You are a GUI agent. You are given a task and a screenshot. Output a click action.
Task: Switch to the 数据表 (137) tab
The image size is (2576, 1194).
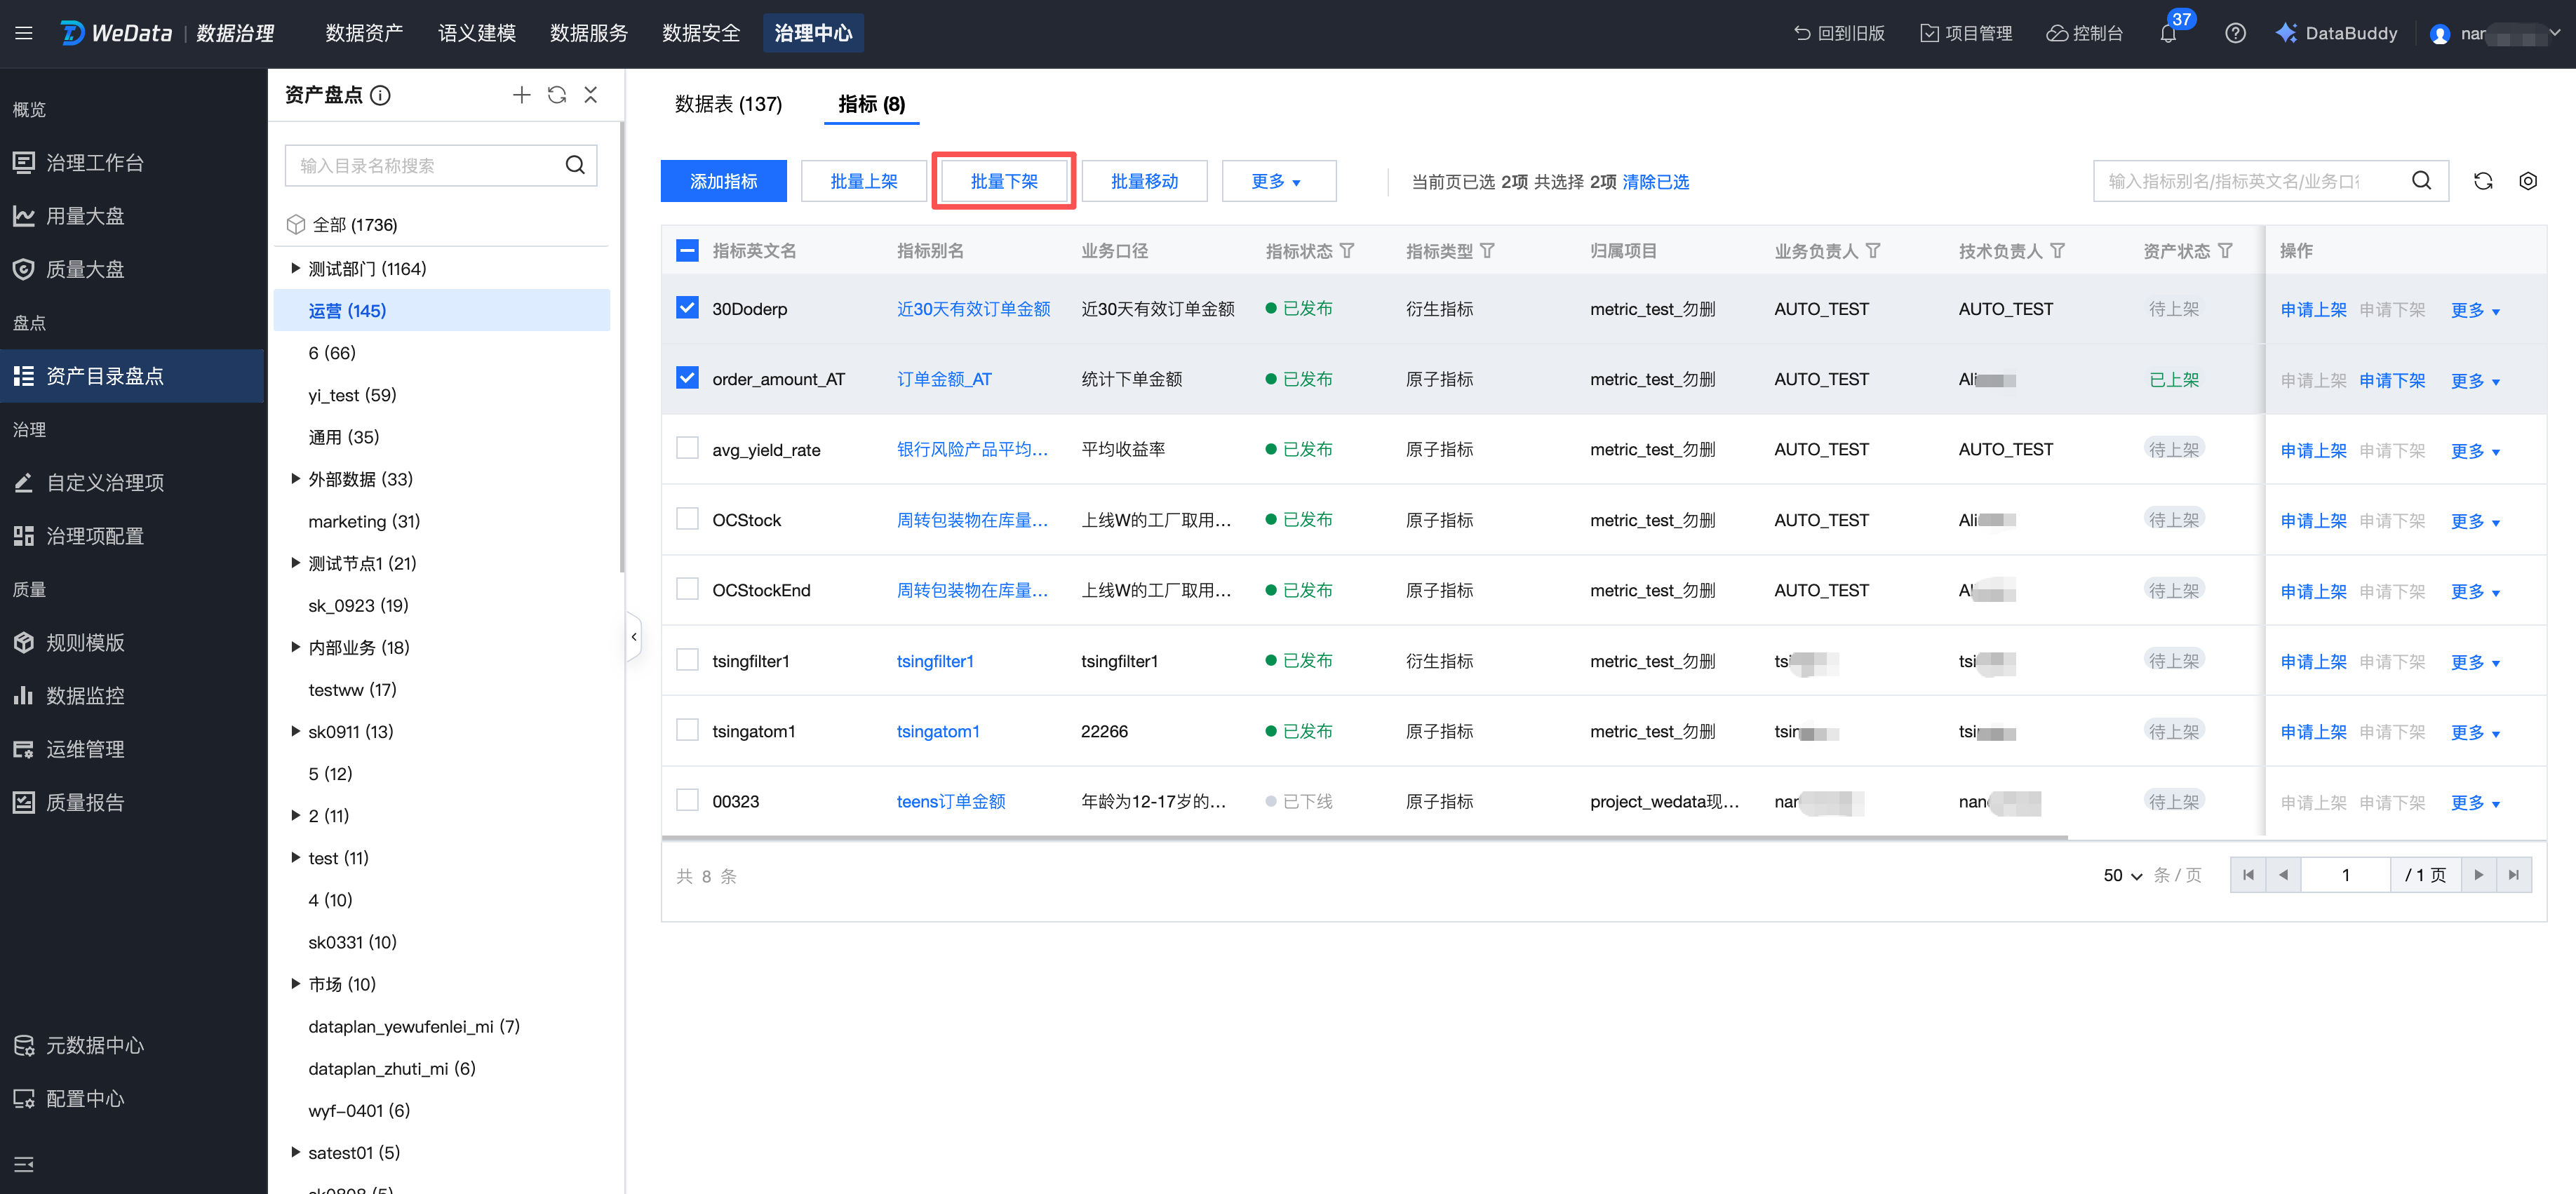click(x=728, y=104)
